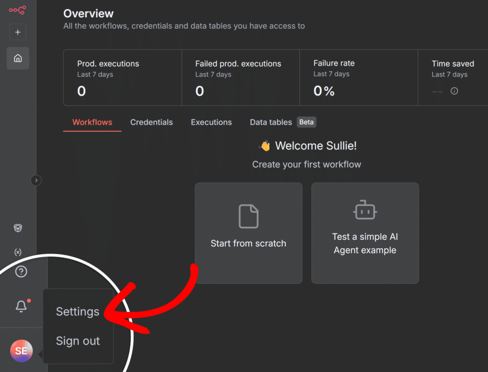Switch to the Workflows tab
Image resolution: width=488 pixels, height=372 pixels.
coord(92,122)
